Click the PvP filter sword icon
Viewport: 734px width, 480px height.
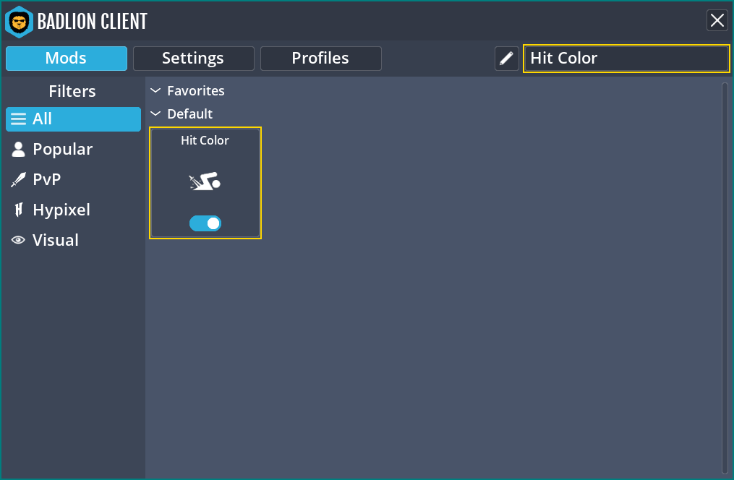click(18, 180)
